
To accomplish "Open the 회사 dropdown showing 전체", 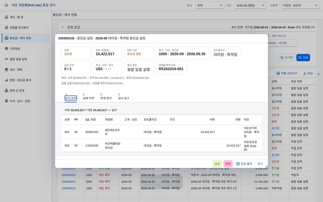I will click(210, 5).
